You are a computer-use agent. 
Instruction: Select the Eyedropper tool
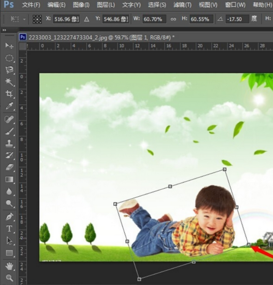9,106
